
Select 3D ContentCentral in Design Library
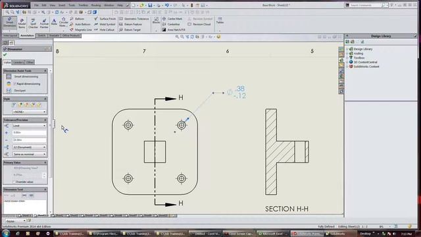pyautogui.click(x=365, y=62)
